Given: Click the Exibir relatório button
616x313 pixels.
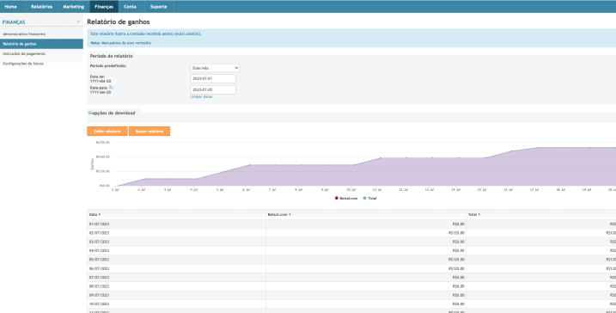Looking at the screenshot, I should coord(107,132).
